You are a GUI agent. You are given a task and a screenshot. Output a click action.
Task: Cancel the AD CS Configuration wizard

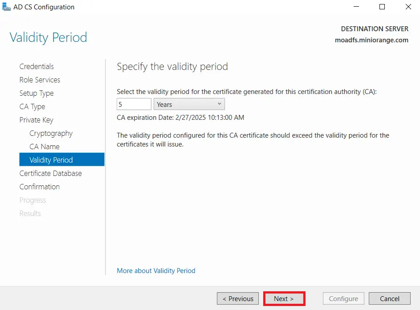390,298
